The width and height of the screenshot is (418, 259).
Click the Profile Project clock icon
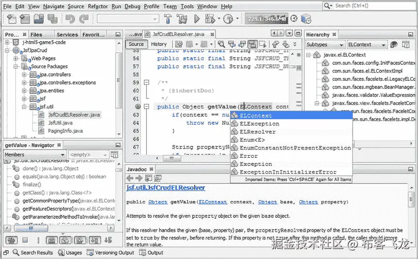click(228, 19)
